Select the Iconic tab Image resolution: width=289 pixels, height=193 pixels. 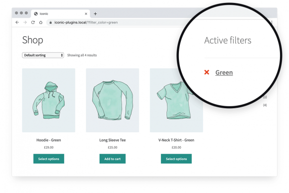coord(60,13)
